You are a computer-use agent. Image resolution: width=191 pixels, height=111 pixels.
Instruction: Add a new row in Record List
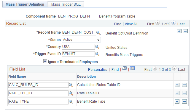point(179,31)
